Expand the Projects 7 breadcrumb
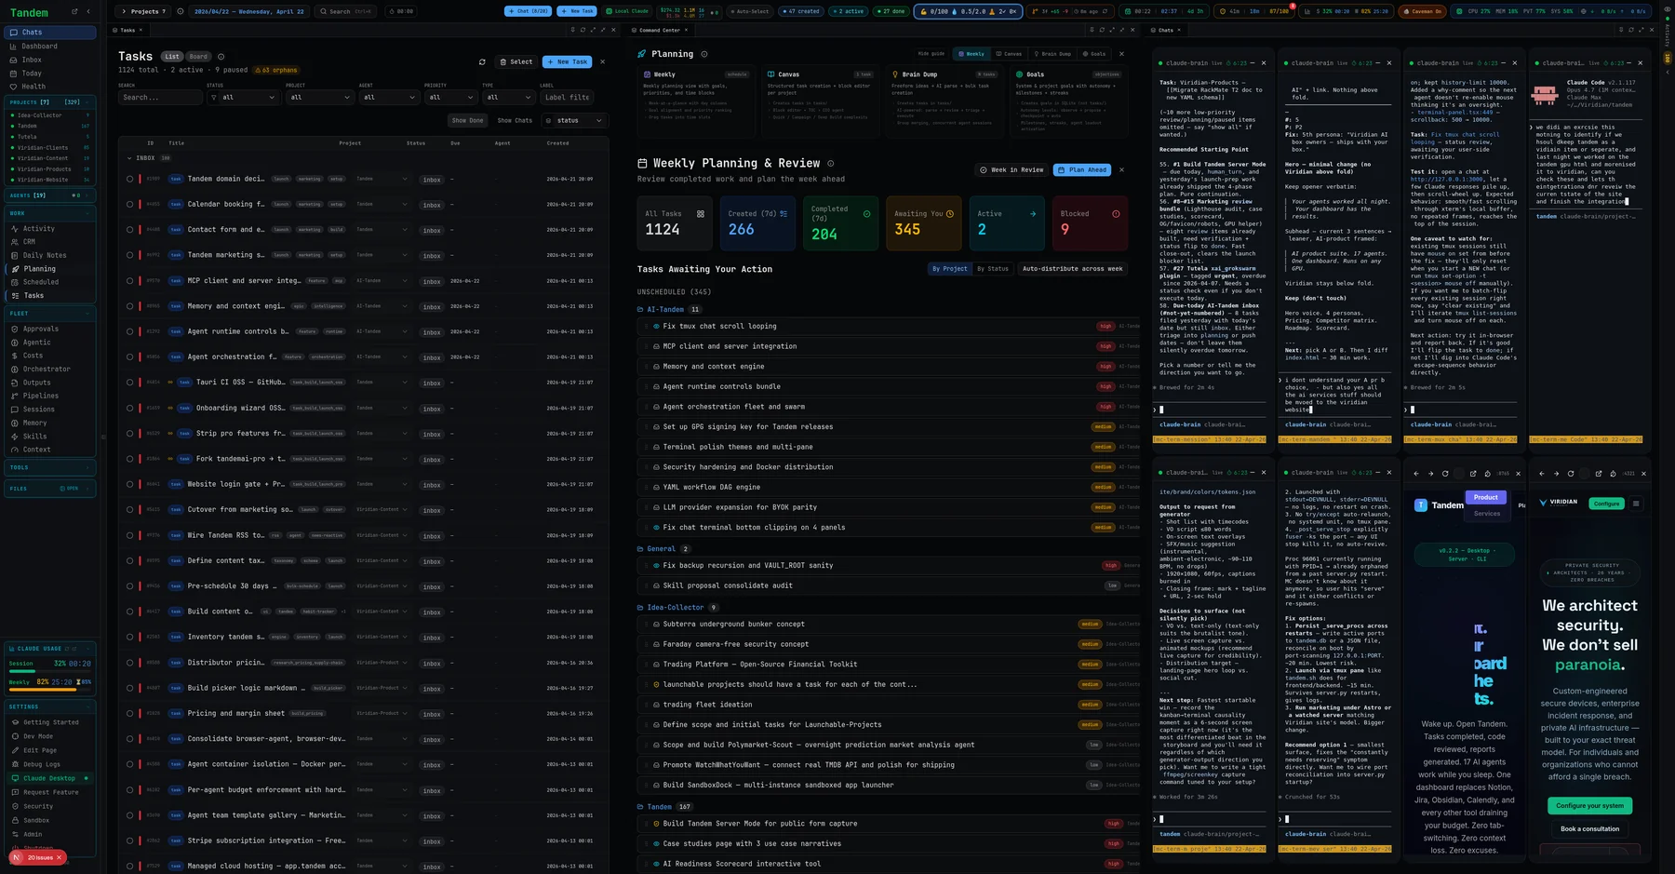 [x=141, y=11]
